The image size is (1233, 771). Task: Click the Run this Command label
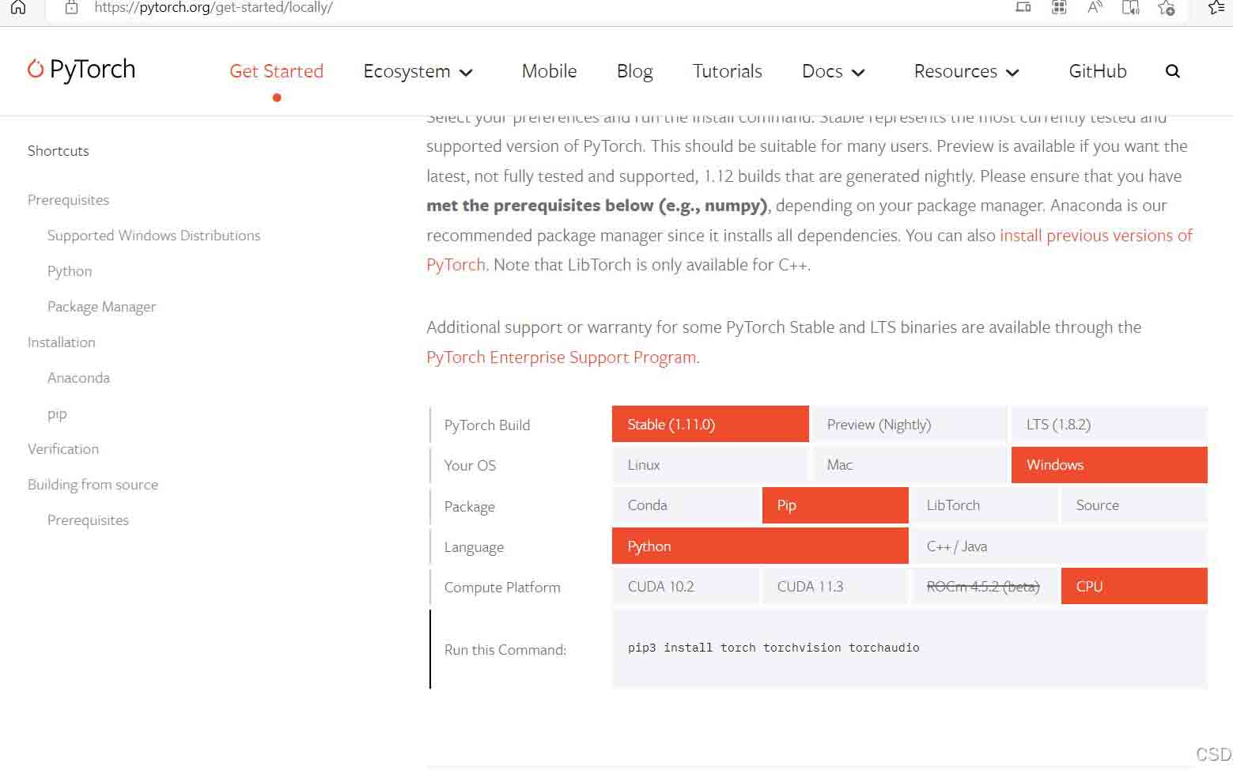(505, 650)
